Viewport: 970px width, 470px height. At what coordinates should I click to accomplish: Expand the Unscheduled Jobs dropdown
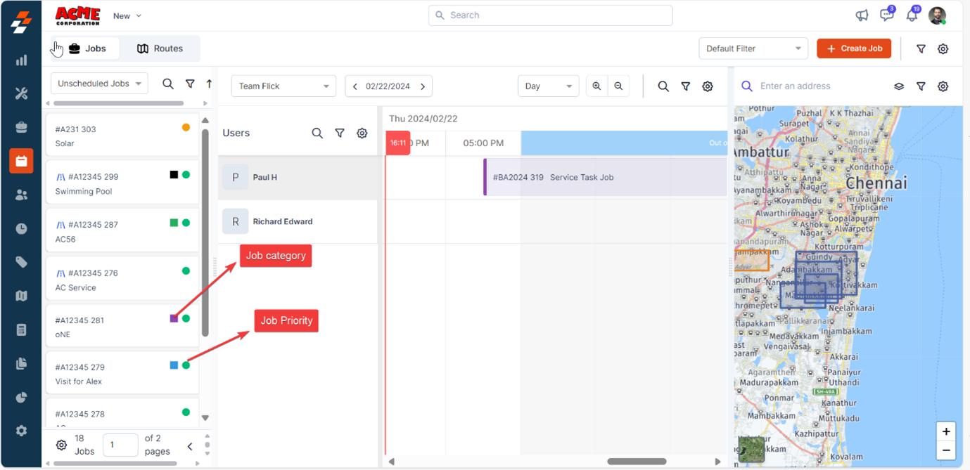99,84
